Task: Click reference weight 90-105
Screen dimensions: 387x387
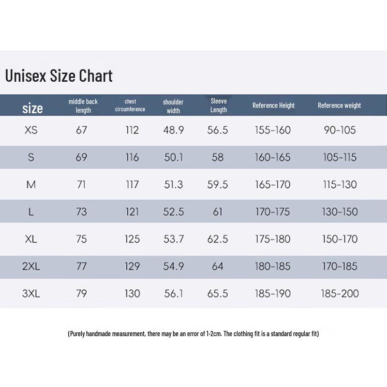Action: point(339,130)
